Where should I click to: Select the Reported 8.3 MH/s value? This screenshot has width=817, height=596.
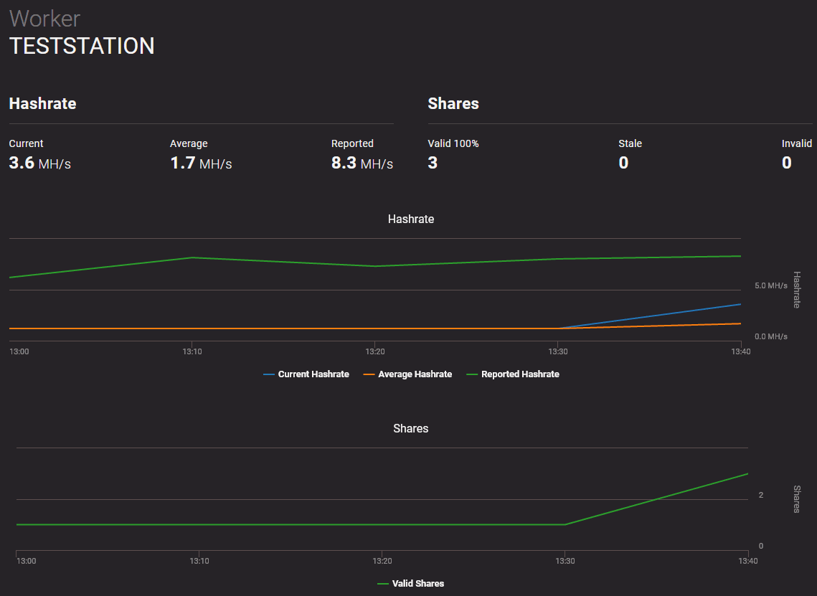coord(362,163)
